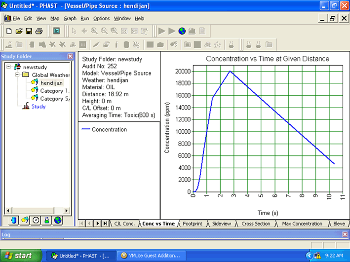Select the clock tab icon below study tree

(36, 220)
